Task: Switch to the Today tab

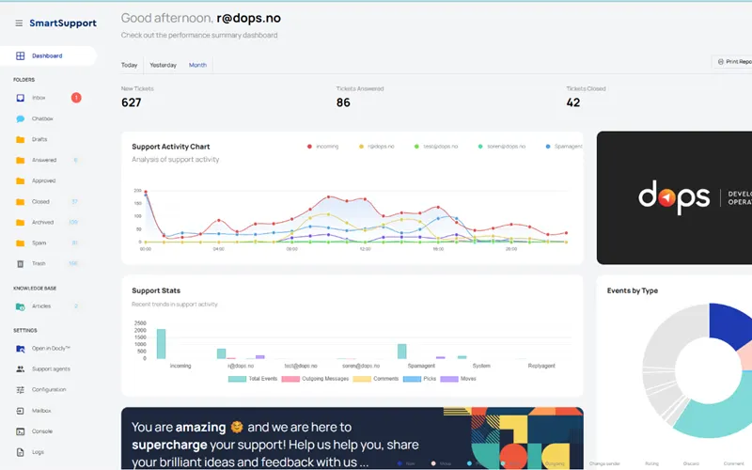Action: (129, 65)
